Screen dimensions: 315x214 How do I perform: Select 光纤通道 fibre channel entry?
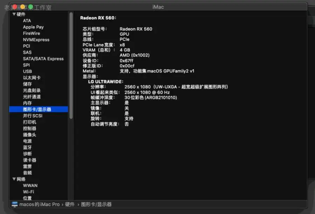[x=32, y=97]
